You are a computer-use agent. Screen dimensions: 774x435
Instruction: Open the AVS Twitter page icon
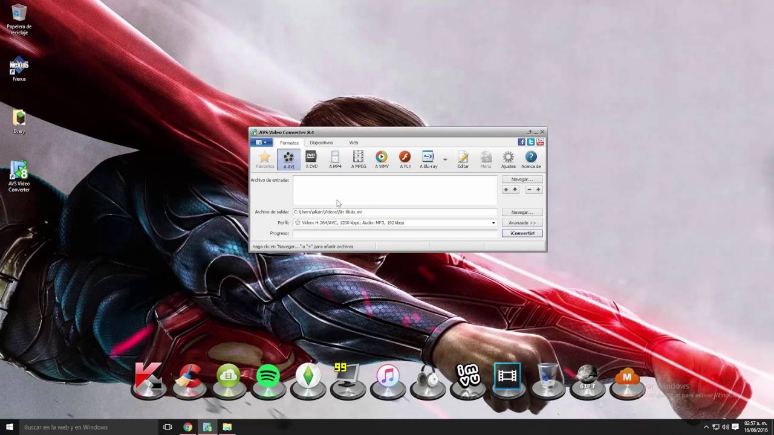click(531, 142)
